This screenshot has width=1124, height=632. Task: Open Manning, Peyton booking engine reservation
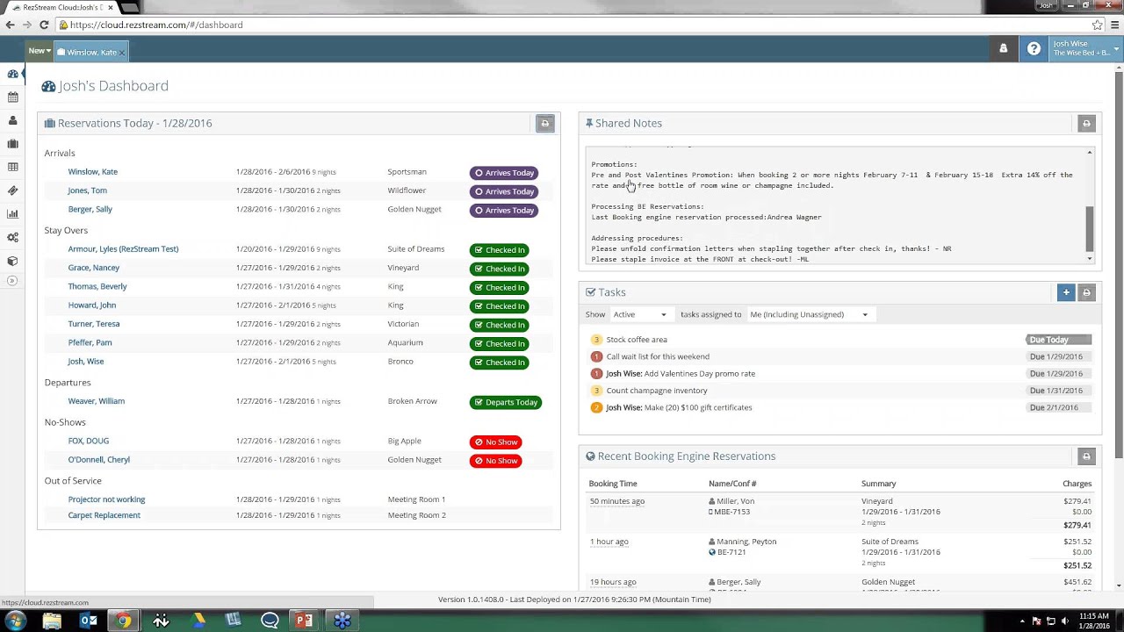point(746,542)
